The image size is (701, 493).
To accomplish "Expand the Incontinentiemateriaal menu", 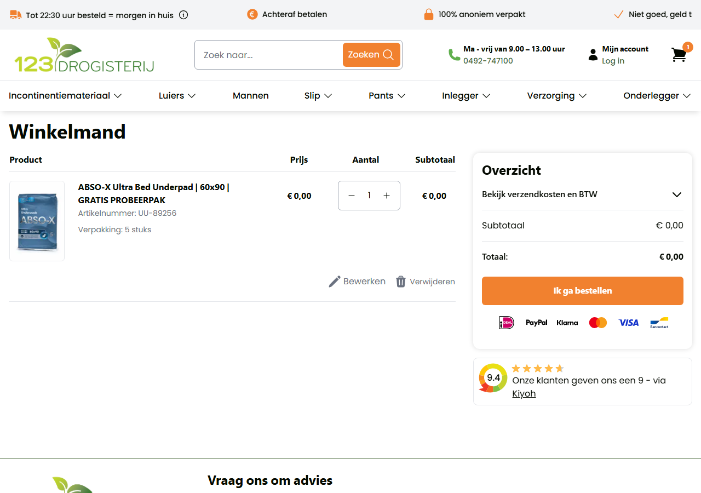I will tap(65, 96).
